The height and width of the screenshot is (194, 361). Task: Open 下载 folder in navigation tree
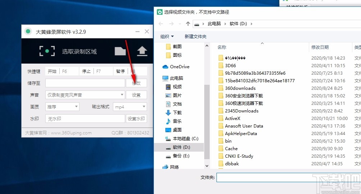click(x=174, y=112)
